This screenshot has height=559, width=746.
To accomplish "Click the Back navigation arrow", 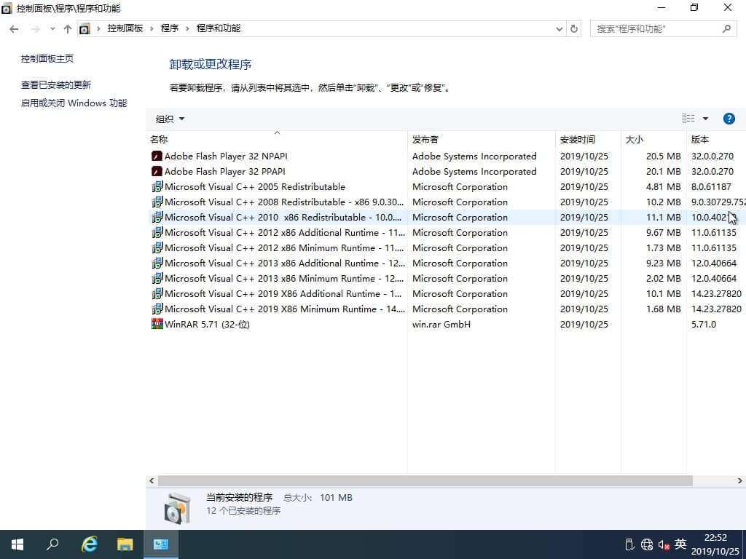I will tap(14, 29).
